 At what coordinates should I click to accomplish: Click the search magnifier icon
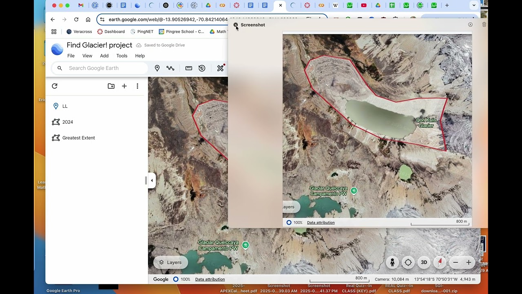60,68
